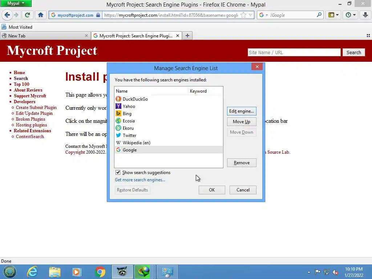Select the Yahoo search engine
This screenshot has width=372, height=279.
(x=169, y=106)
